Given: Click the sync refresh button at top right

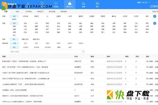Looking at the screenshot, I should pyautogui.click(x=154, y=6).
